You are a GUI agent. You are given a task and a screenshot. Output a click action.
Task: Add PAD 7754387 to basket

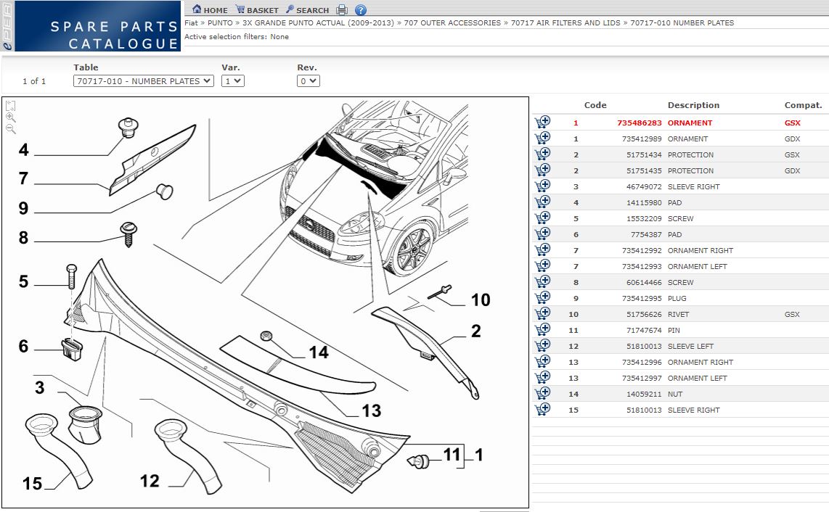click(x=542, y=234)
